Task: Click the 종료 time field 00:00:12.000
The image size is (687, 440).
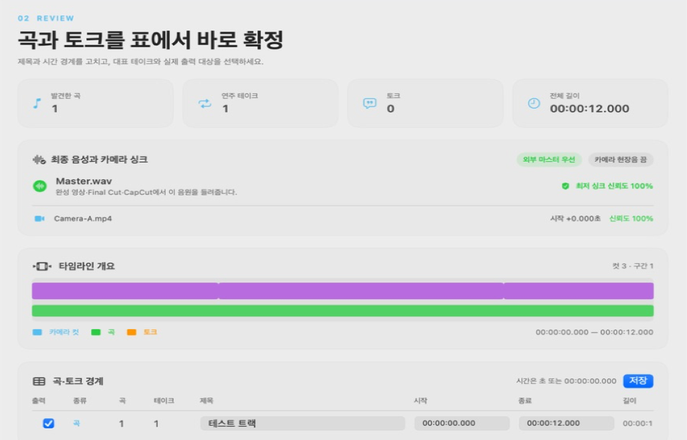Action: (567, 423)
